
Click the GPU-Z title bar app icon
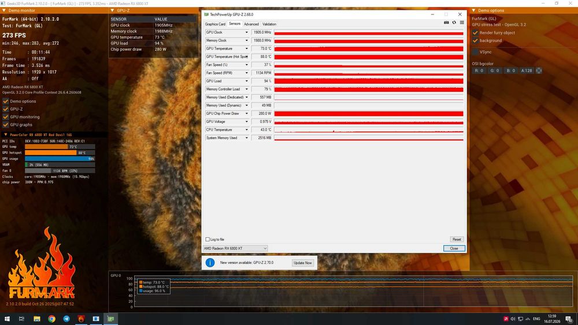point(206,14)
